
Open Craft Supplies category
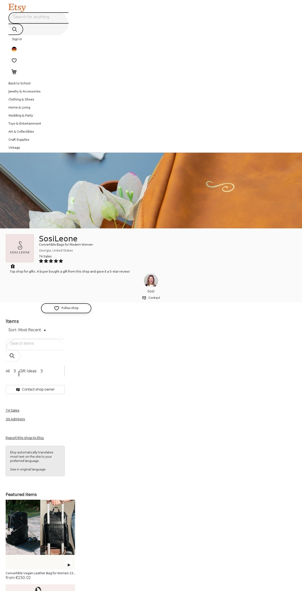tap(19, 140)
